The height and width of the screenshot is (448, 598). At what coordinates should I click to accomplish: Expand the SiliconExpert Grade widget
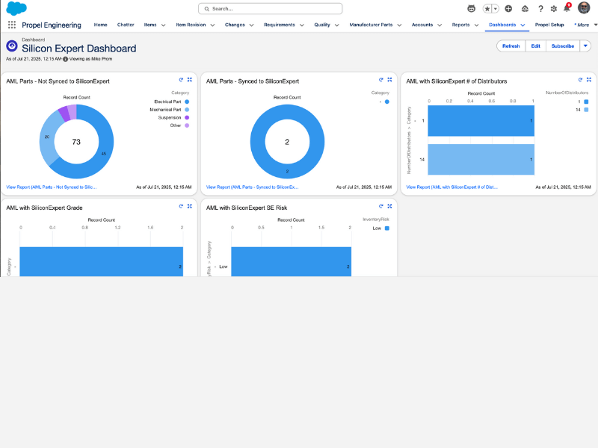tap(190, 206)
